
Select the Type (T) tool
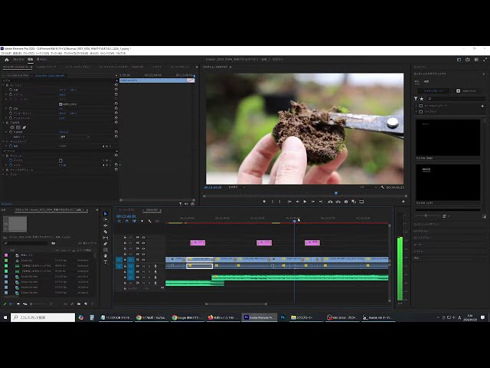click(106, 262)
